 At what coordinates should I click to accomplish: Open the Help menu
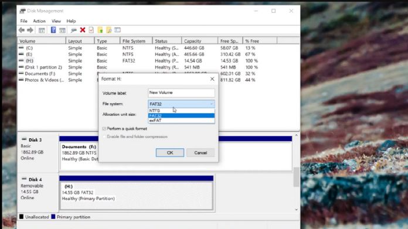[x=71, y=21]
